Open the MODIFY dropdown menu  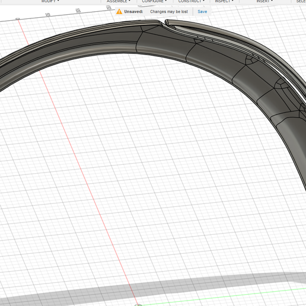click(50, 1)
